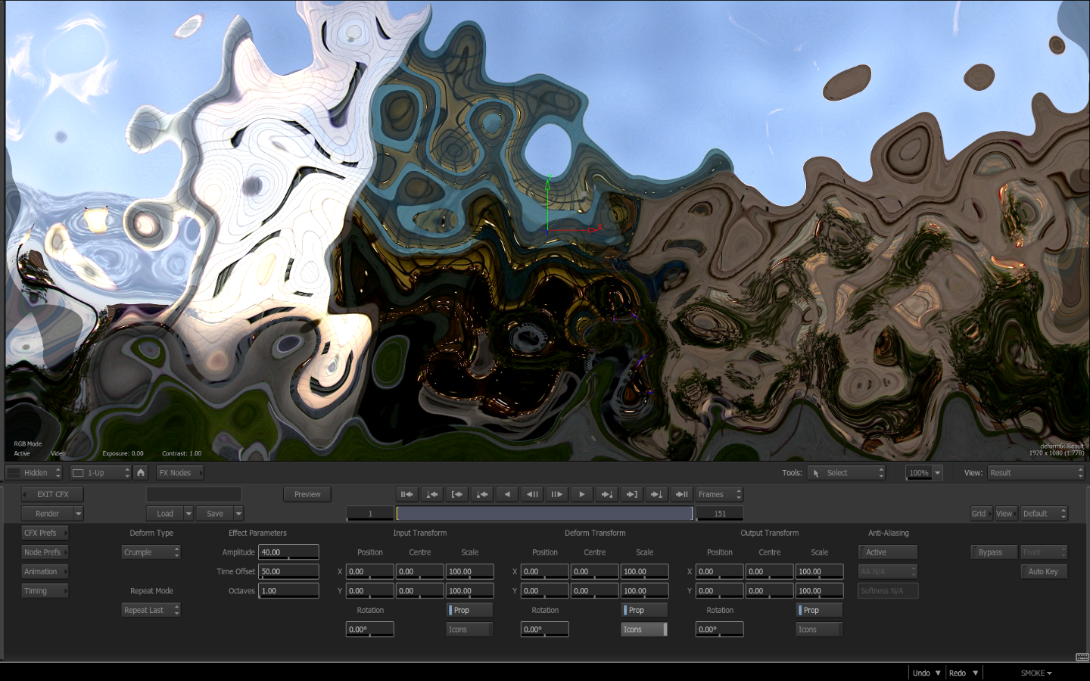The image size is (1090, 681).
Task: Click the timeline scrub bar
Action: [x=543, y=514]
